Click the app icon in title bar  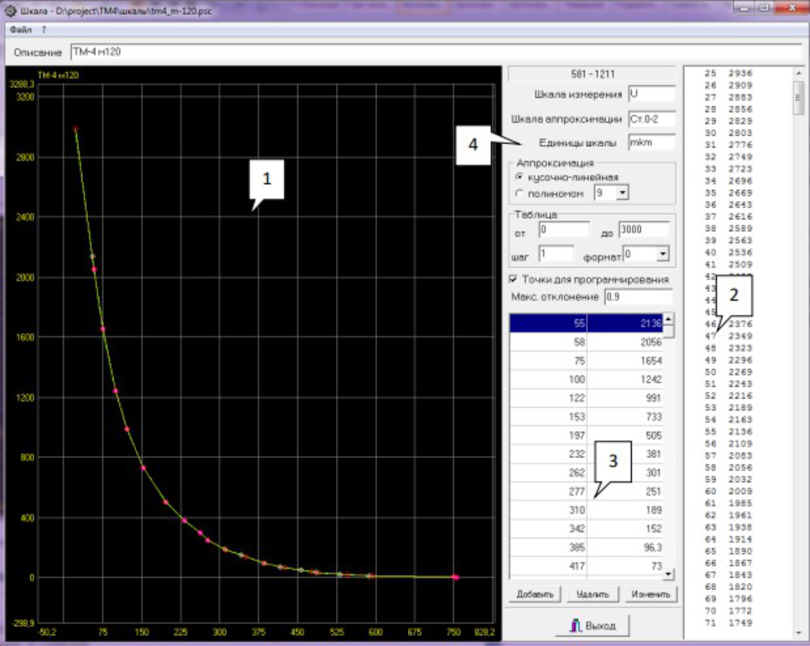tap(10, 10)
